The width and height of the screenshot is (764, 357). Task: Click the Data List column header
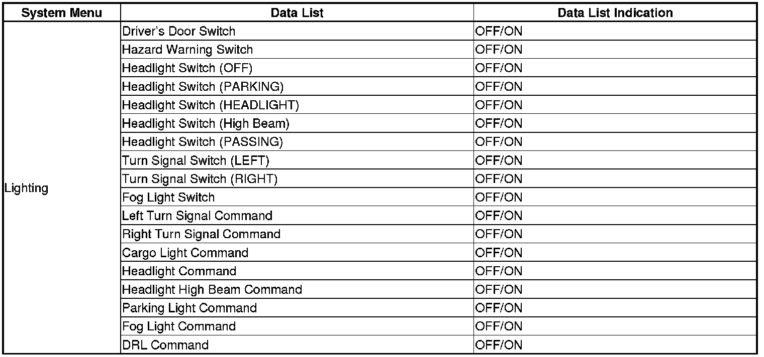point(297,13)
